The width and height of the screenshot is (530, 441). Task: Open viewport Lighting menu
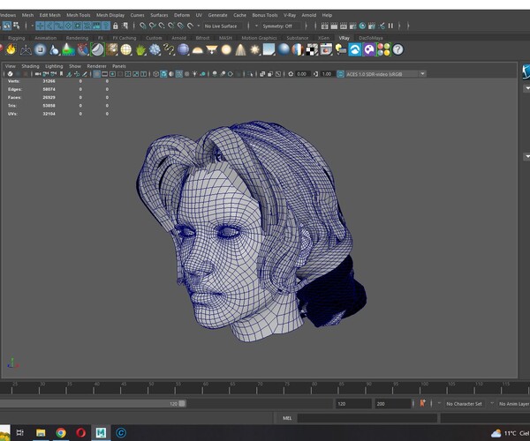[x=54, y=66]
